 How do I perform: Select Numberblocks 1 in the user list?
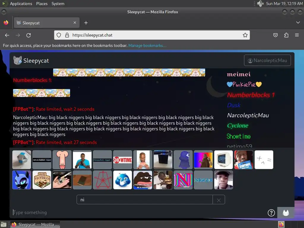(251, 95)
